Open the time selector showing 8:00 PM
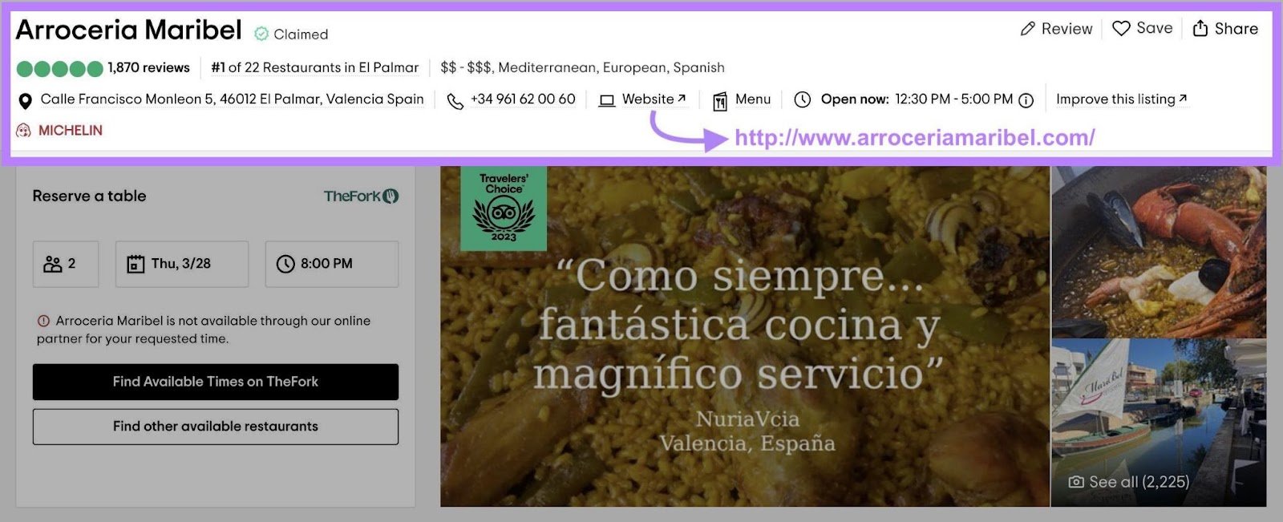 click(x=332, y=264)
